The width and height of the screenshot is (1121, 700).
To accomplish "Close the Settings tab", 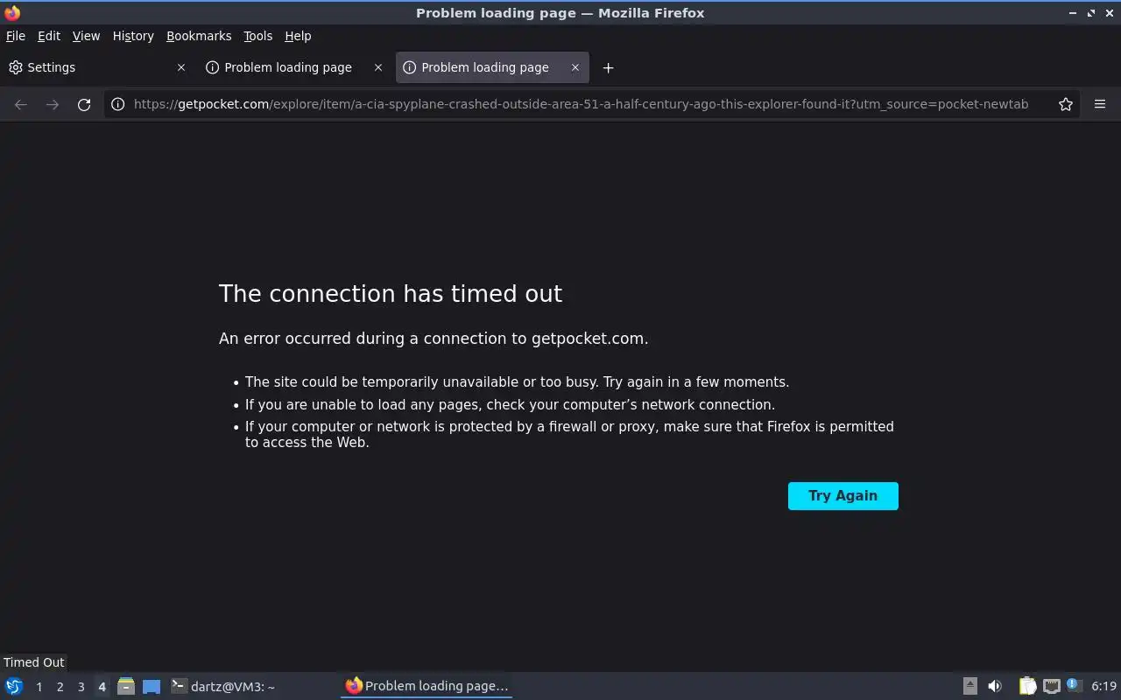I will pyautogui.click(x=181, y=67).
